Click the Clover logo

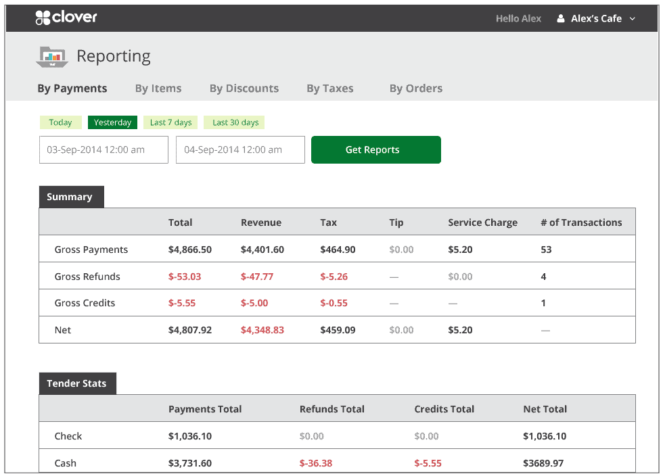pos(66,18)
